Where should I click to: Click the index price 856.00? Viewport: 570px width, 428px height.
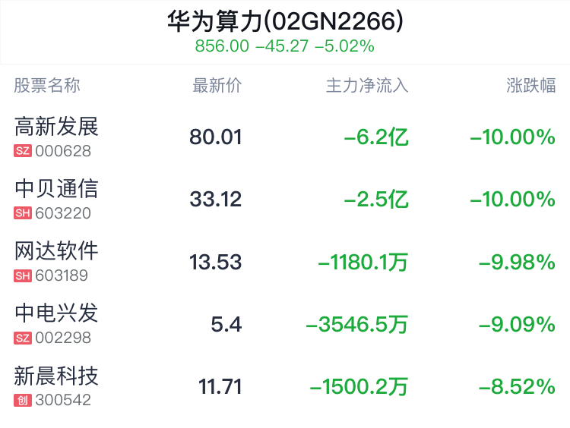222,46
